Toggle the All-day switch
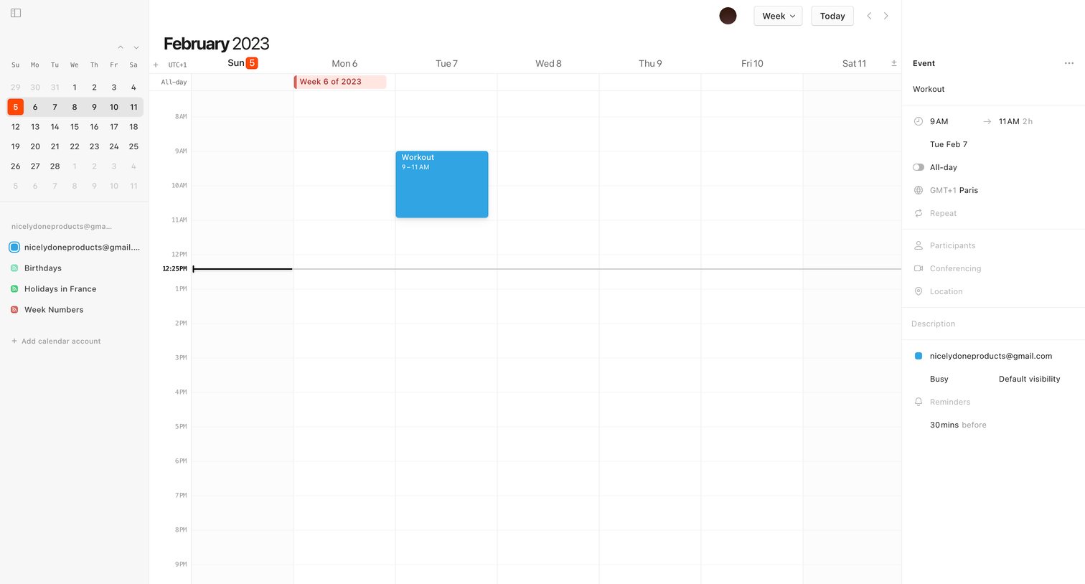1085x584 pixels. click(x=919, y=167)
